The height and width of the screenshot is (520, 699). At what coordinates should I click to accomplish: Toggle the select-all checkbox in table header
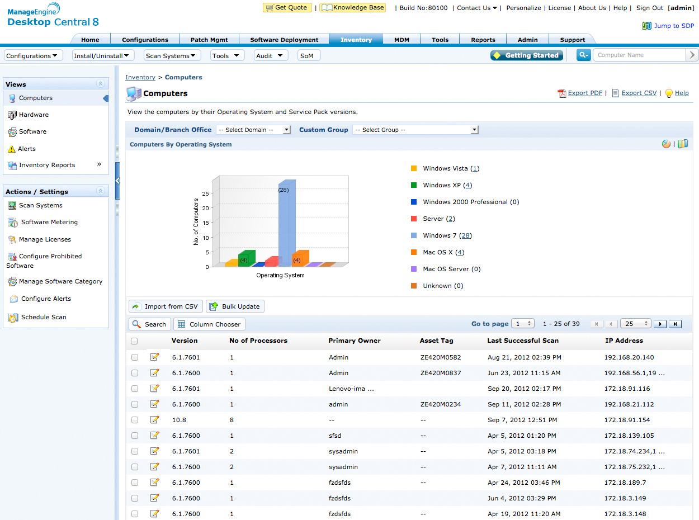tap(134, 341)
